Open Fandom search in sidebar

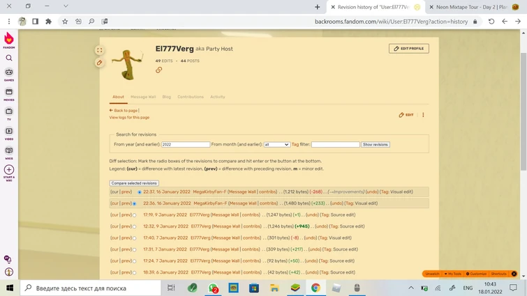[9, 58]
